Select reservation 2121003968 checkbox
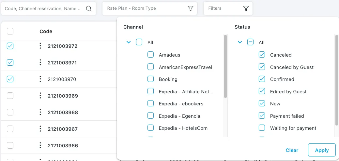 (10, 112)
